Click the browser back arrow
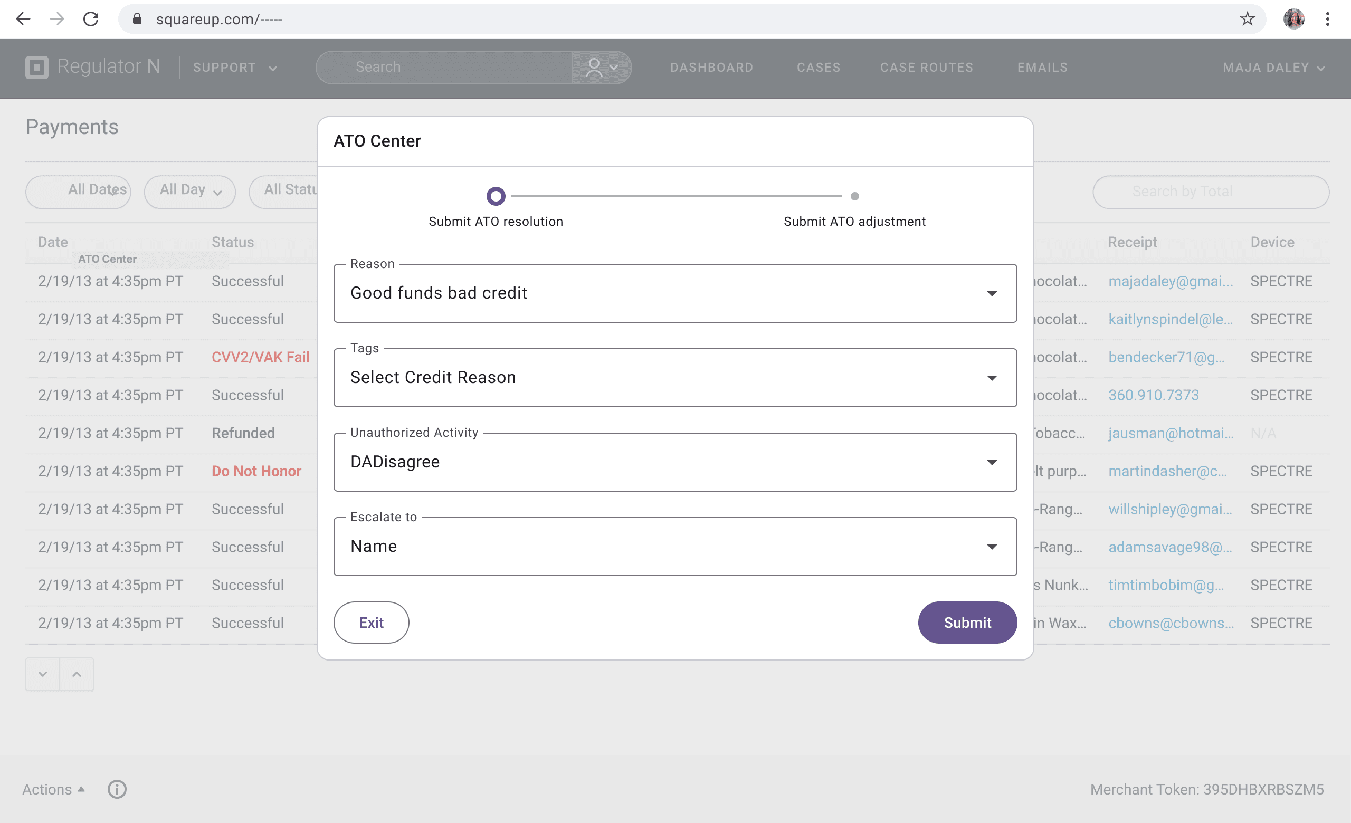This screenshot has height=823, width=1351. (23, 19)
